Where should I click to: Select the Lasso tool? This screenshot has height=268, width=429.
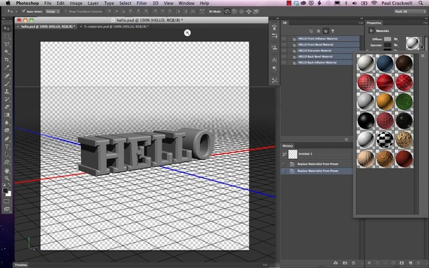(7, 44)
